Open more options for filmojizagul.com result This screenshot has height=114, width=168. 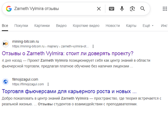(x=48, y=84)
